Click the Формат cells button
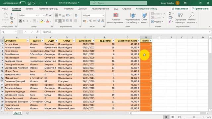This screenshot has width=212, height=119. tap(157, 21)
